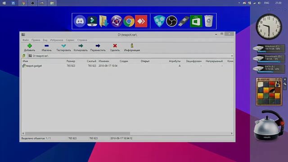Sort by the Непрерывный column header

[x=214, y=61]
